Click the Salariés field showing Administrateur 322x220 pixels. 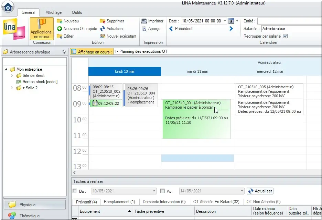[292, 29]
